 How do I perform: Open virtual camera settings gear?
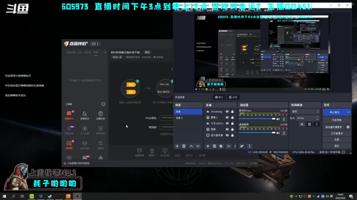click(348, 127)
